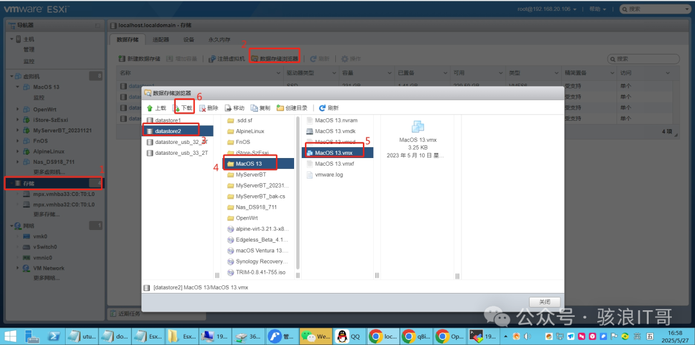Click the 移动 (Move) toolbar button

[235, 107]
